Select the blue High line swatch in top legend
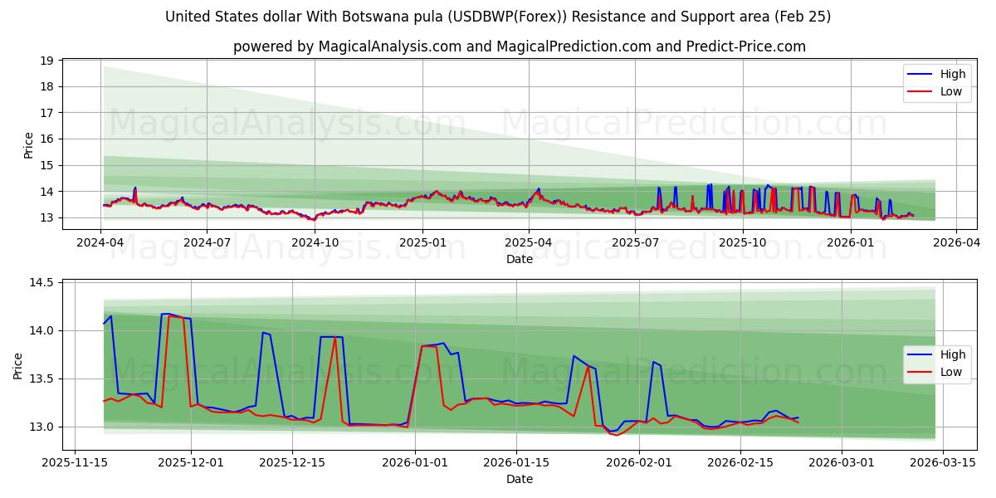Image resolution: width=996 pixels, height=498 pixels. pos(920,73)
